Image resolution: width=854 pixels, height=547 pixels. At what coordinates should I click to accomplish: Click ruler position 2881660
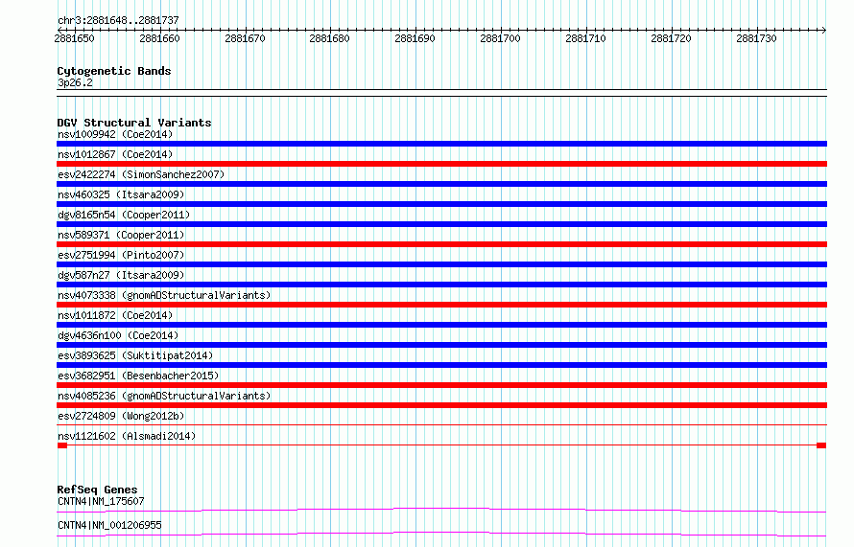[159, 38]
